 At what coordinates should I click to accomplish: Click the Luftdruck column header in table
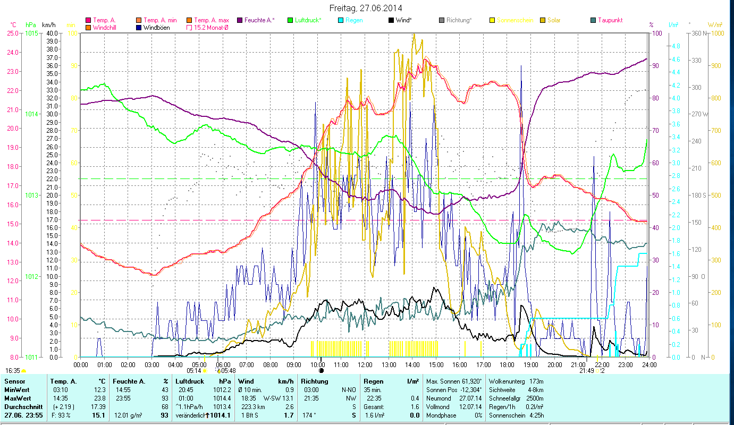(189, 381)
